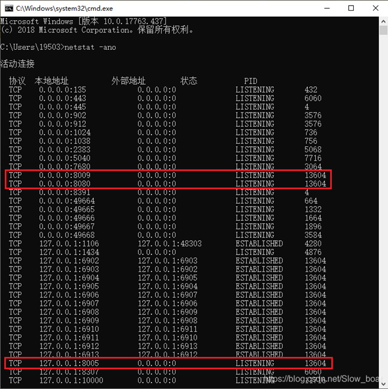Click the Microsoft Windows version line

[84, 21]
